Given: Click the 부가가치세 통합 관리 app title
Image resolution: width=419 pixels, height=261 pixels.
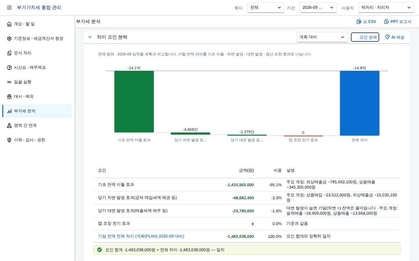Looking at the screenshot, I should (39, 7).
